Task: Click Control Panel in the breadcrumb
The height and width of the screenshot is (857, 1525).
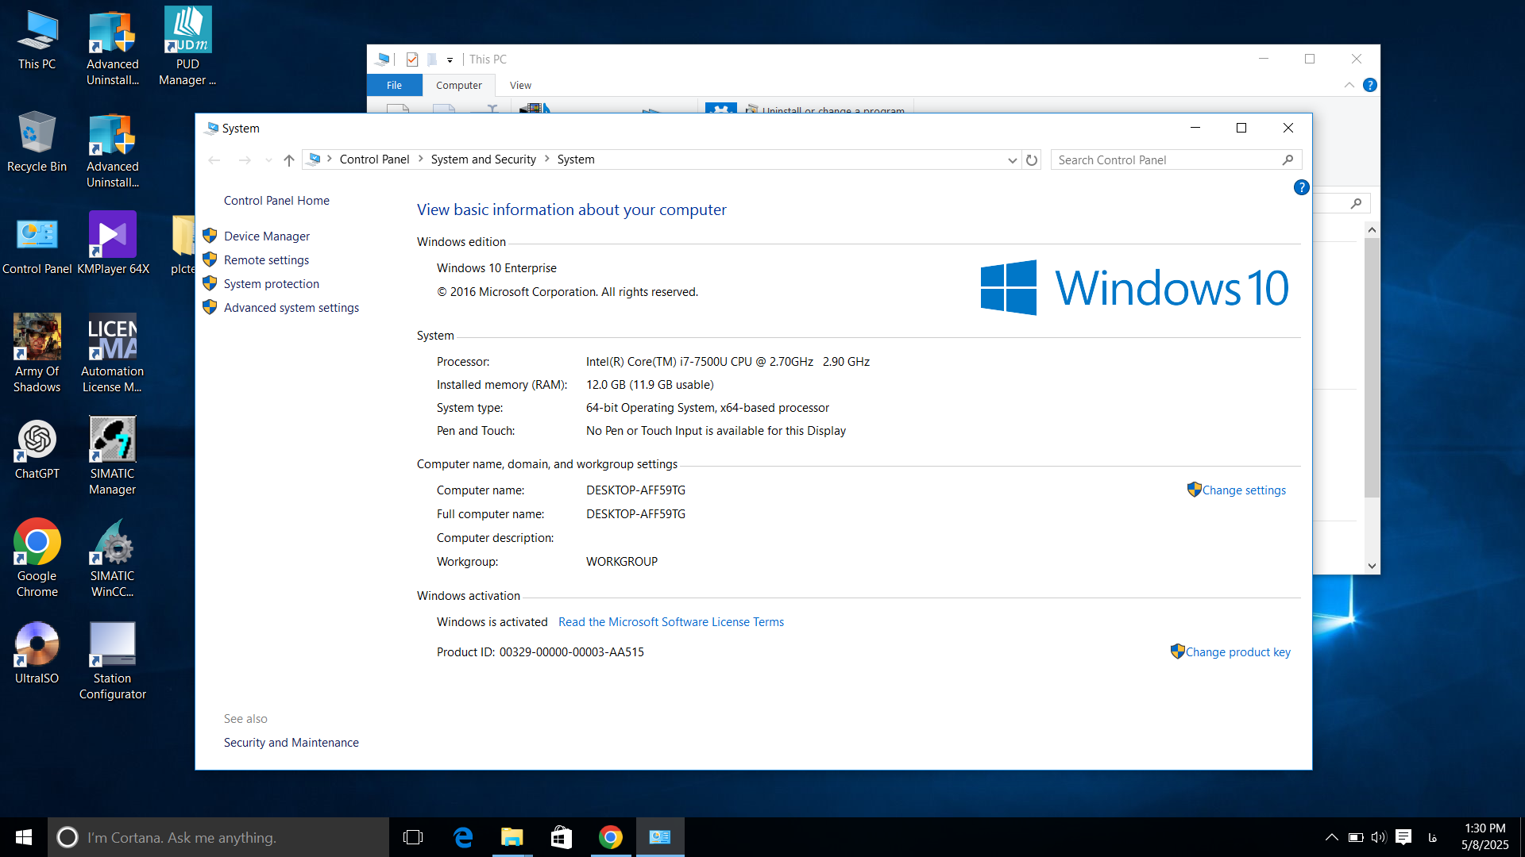Action: click(374, 159)
